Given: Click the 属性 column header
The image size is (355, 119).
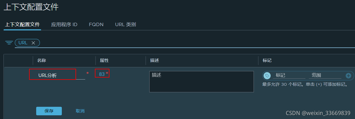Looking at the screenshot, I should [104, 60].
